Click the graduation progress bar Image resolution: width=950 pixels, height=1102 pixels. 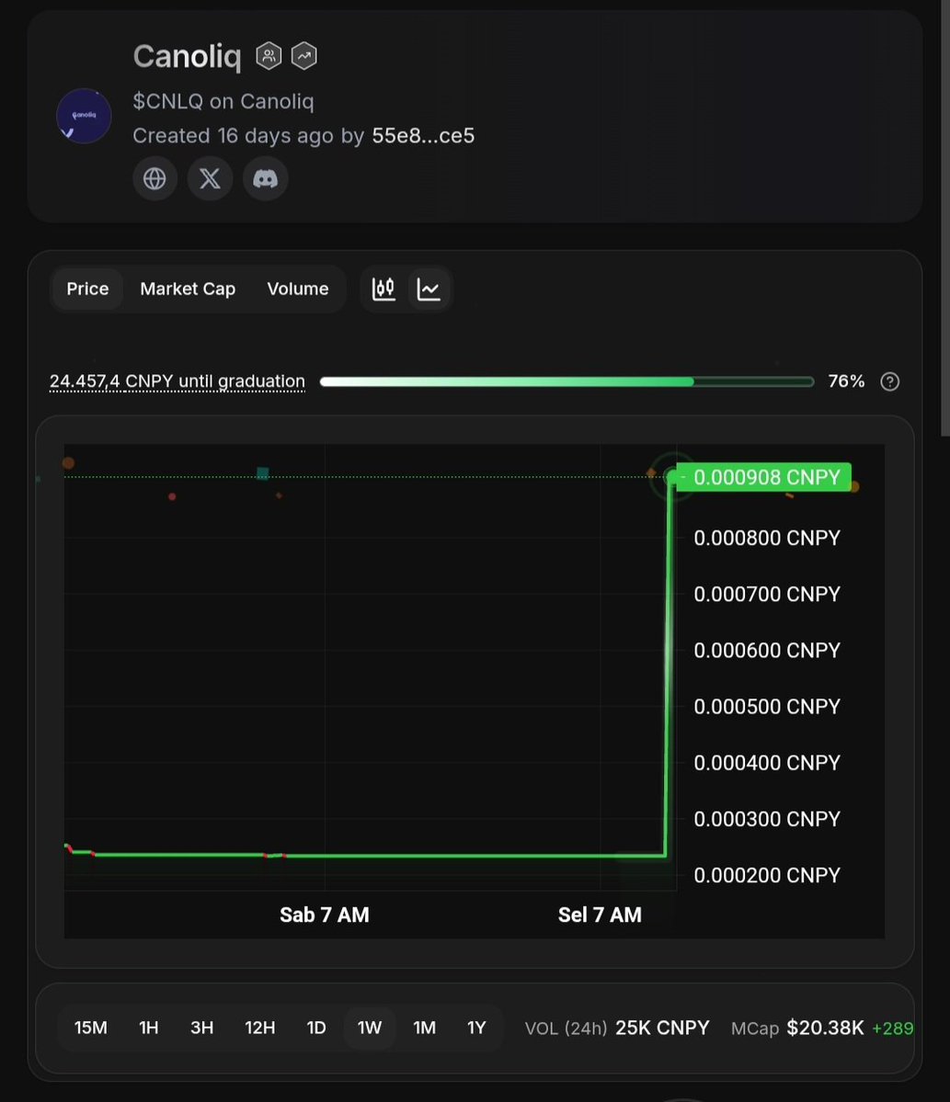(567, 381)
